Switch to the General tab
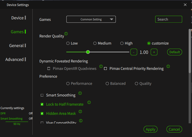192x137 pixels. coord(17,46)
